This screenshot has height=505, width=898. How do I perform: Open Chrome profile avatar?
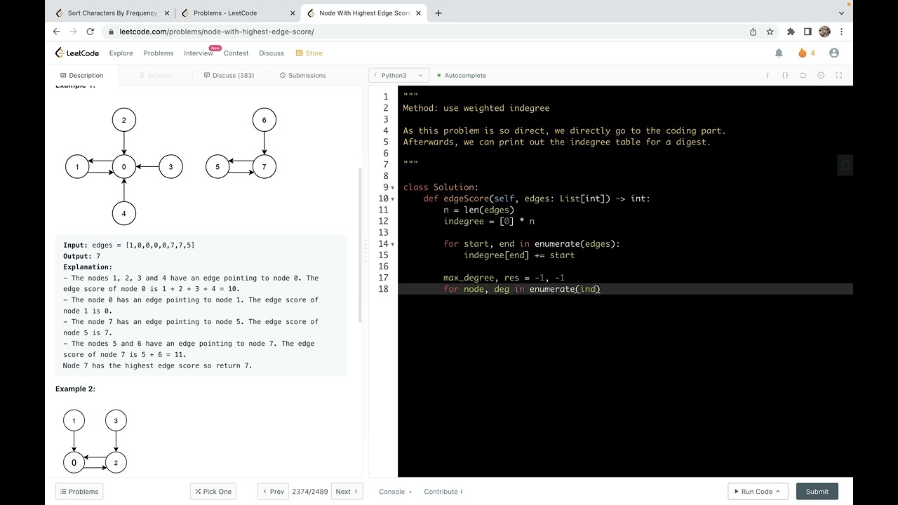(x=825, y=32)
